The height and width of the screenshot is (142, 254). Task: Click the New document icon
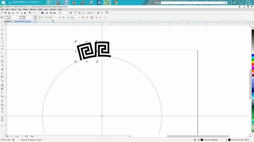click(2, 13)
